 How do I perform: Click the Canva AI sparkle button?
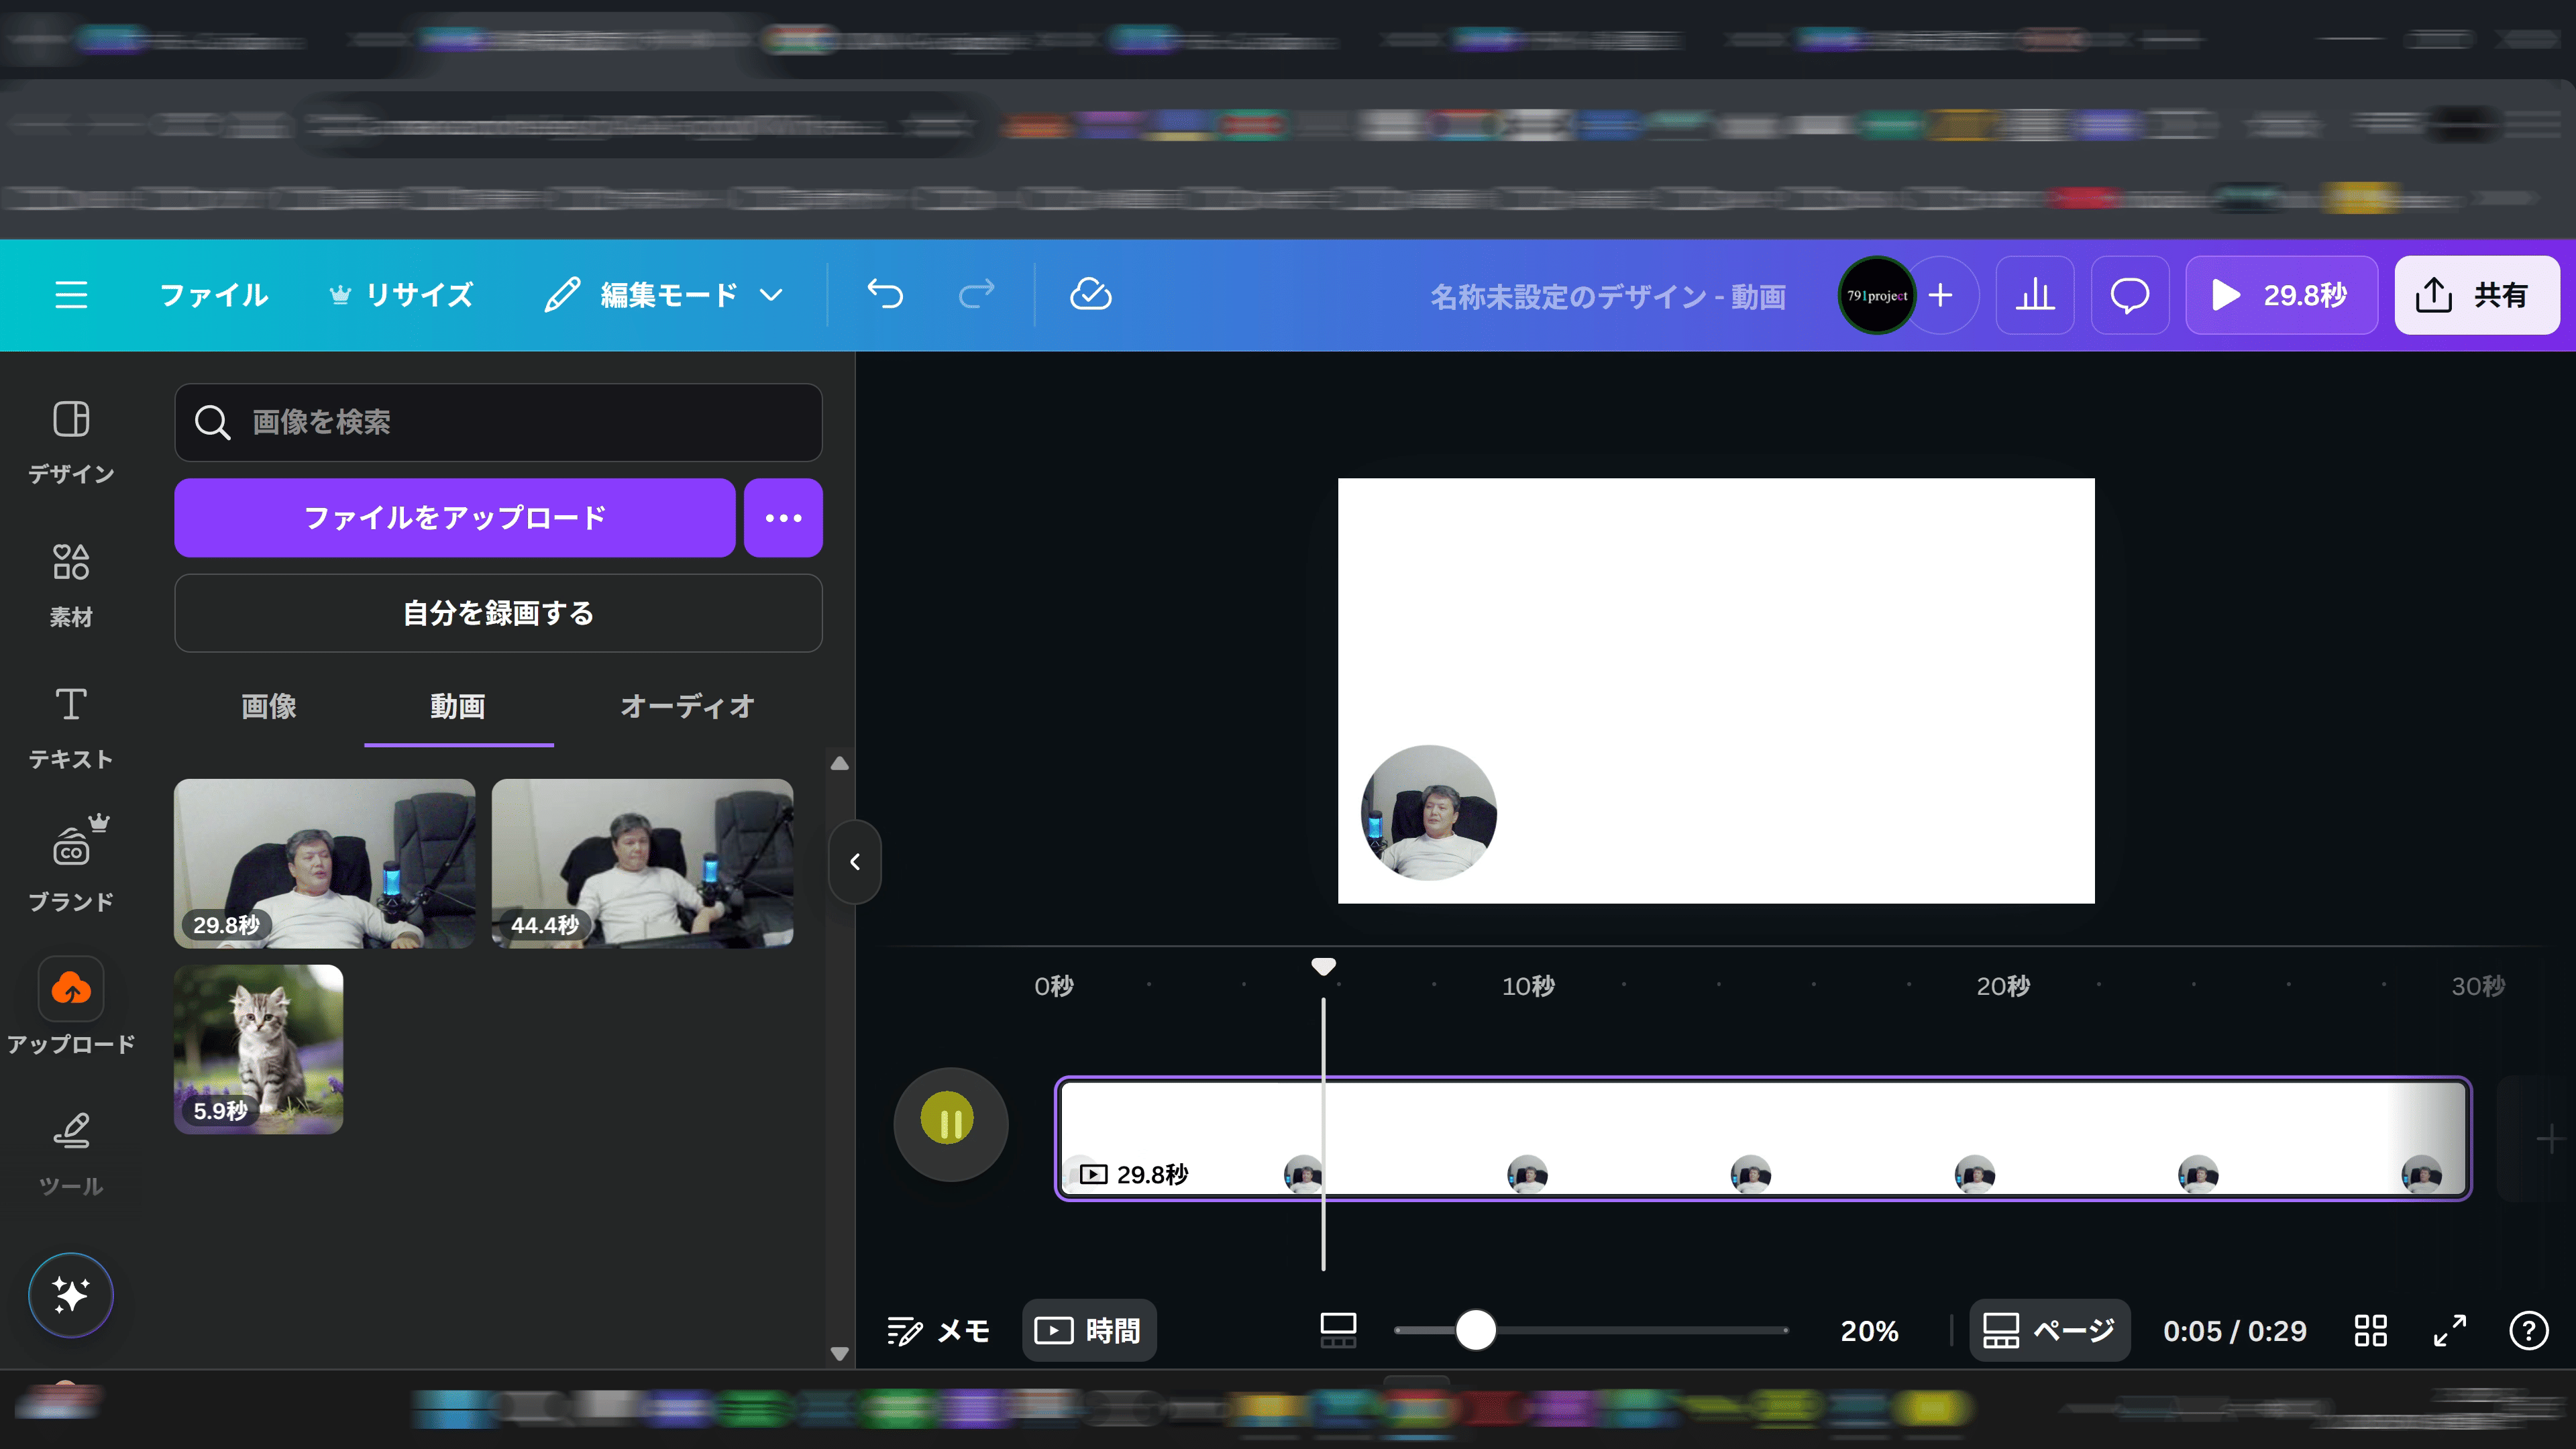(71, 1294)
